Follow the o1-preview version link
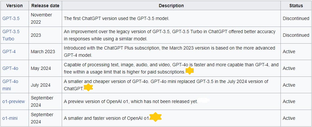 click(14, 101)
